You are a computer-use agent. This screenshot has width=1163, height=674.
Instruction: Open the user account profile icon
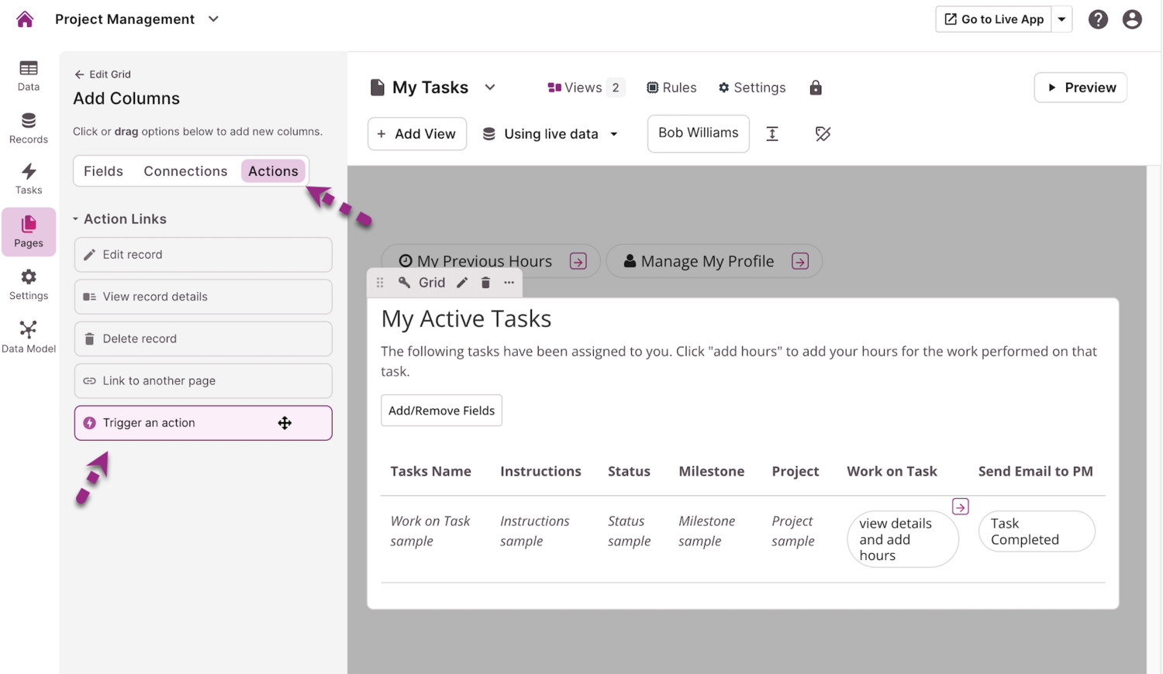pyautogui.click(x=1131, y=19)
